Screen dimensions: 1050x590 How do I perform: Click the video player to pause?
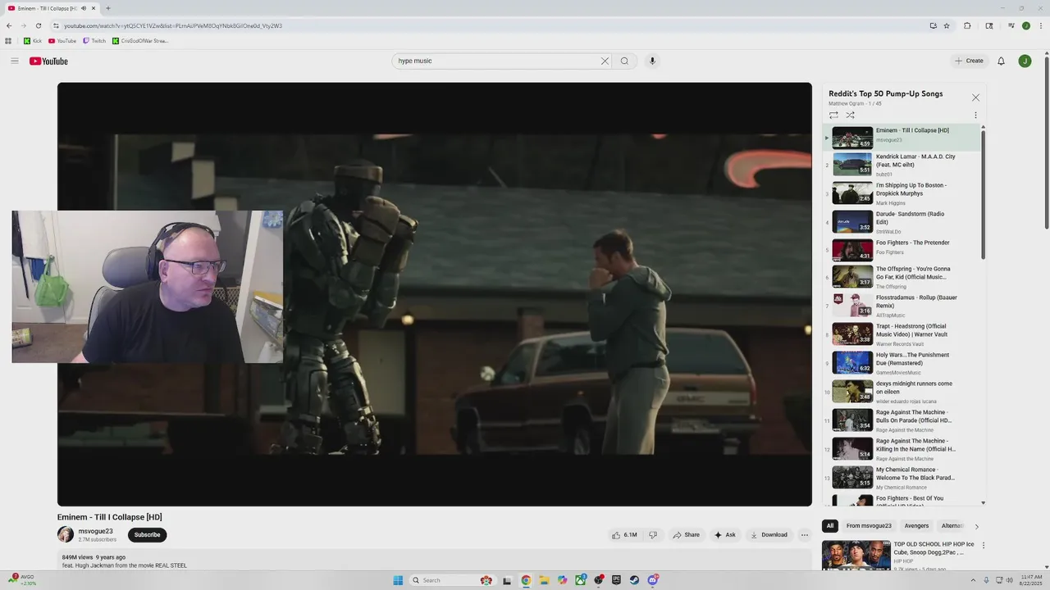pyautogui.click(x=435, y=294)
